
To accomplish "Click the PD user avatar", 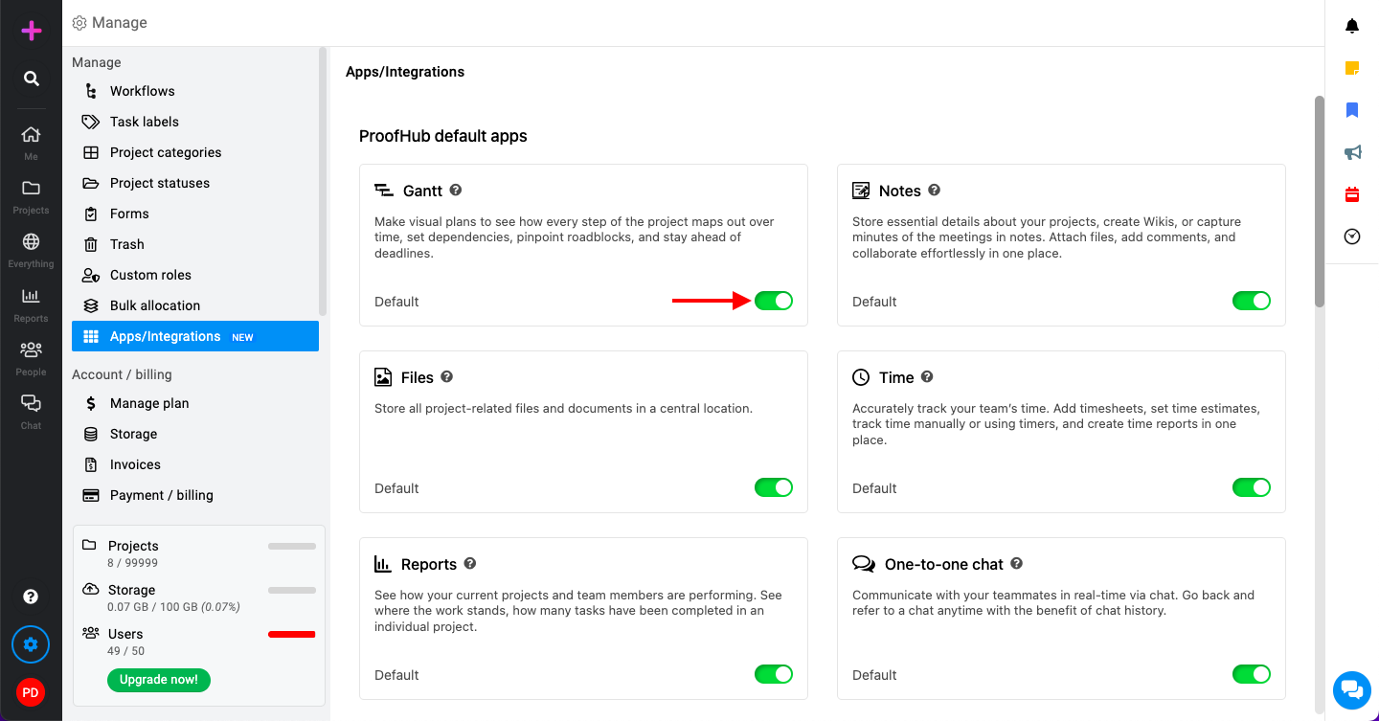I will click(31, 692).
